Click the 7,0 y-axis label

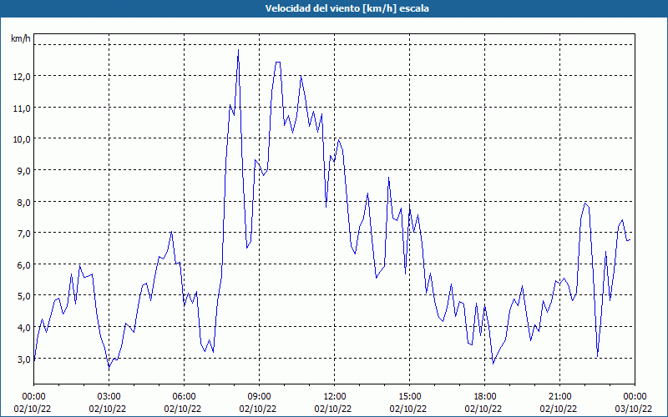24,234
